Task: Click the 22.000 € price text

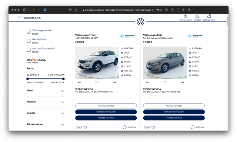Action: 80,42
